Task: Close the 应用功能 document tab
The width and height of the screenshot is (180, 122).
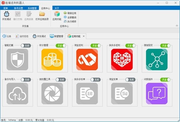Action: 84,36
